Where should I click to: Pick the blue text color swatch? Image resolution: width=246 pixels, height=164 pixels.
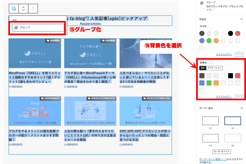202,41
